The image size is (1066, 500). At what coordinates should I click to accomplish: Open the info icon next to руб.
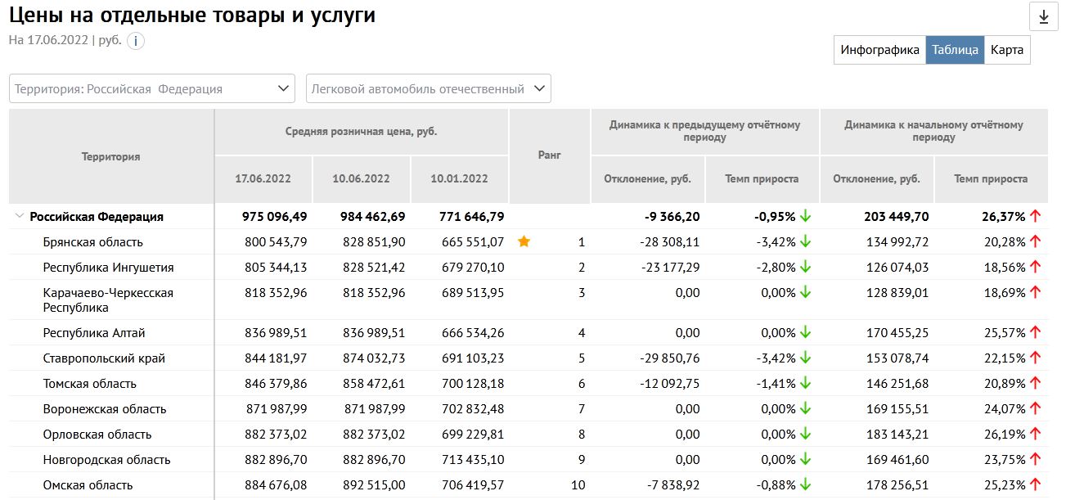click(135, 41)
